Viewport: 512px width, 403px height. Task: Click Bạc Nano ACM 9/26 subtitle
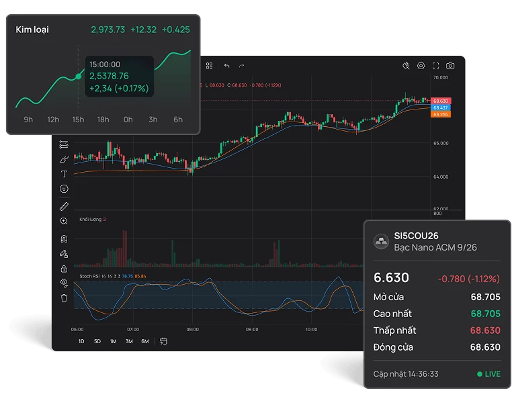(435, 248)
